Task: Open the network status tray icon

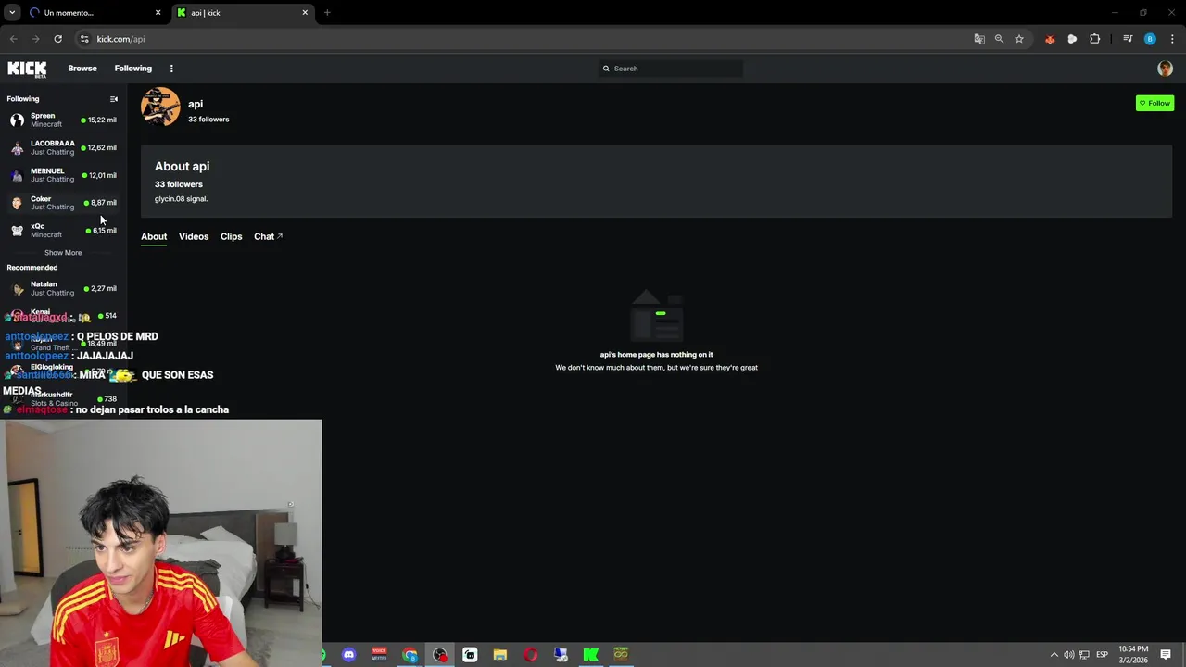Action: [1084, 655]
